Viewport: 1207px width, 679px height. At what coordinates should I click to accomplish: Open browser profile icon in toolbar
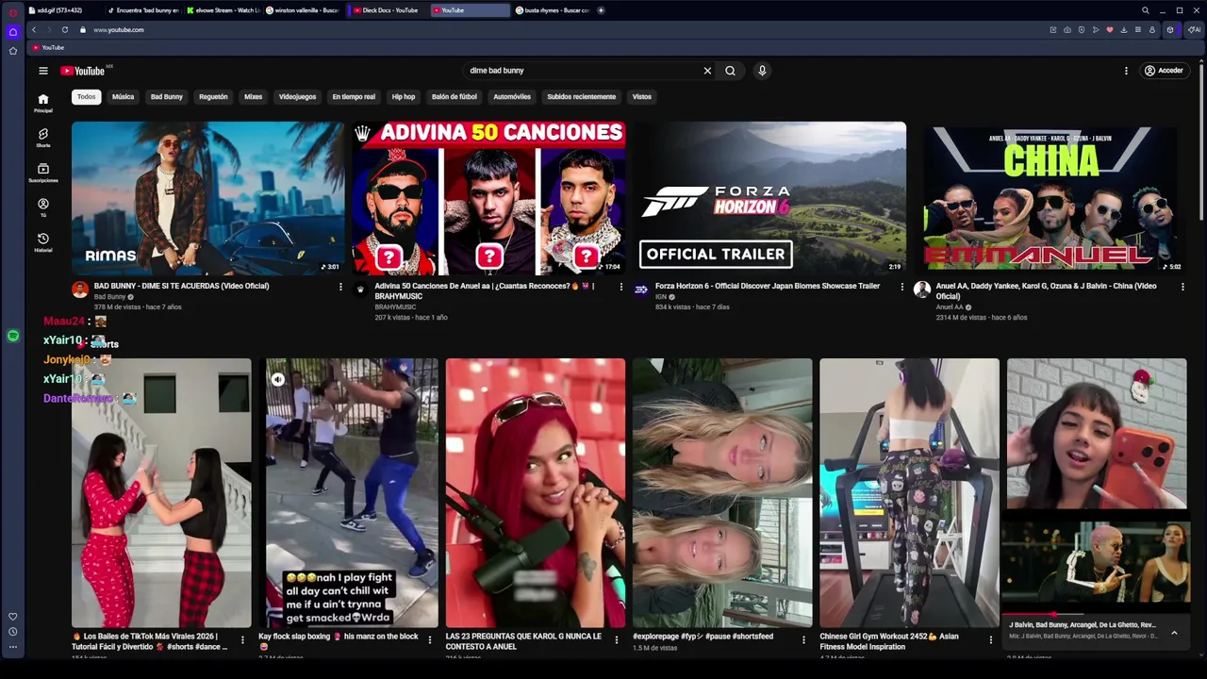1151,29
